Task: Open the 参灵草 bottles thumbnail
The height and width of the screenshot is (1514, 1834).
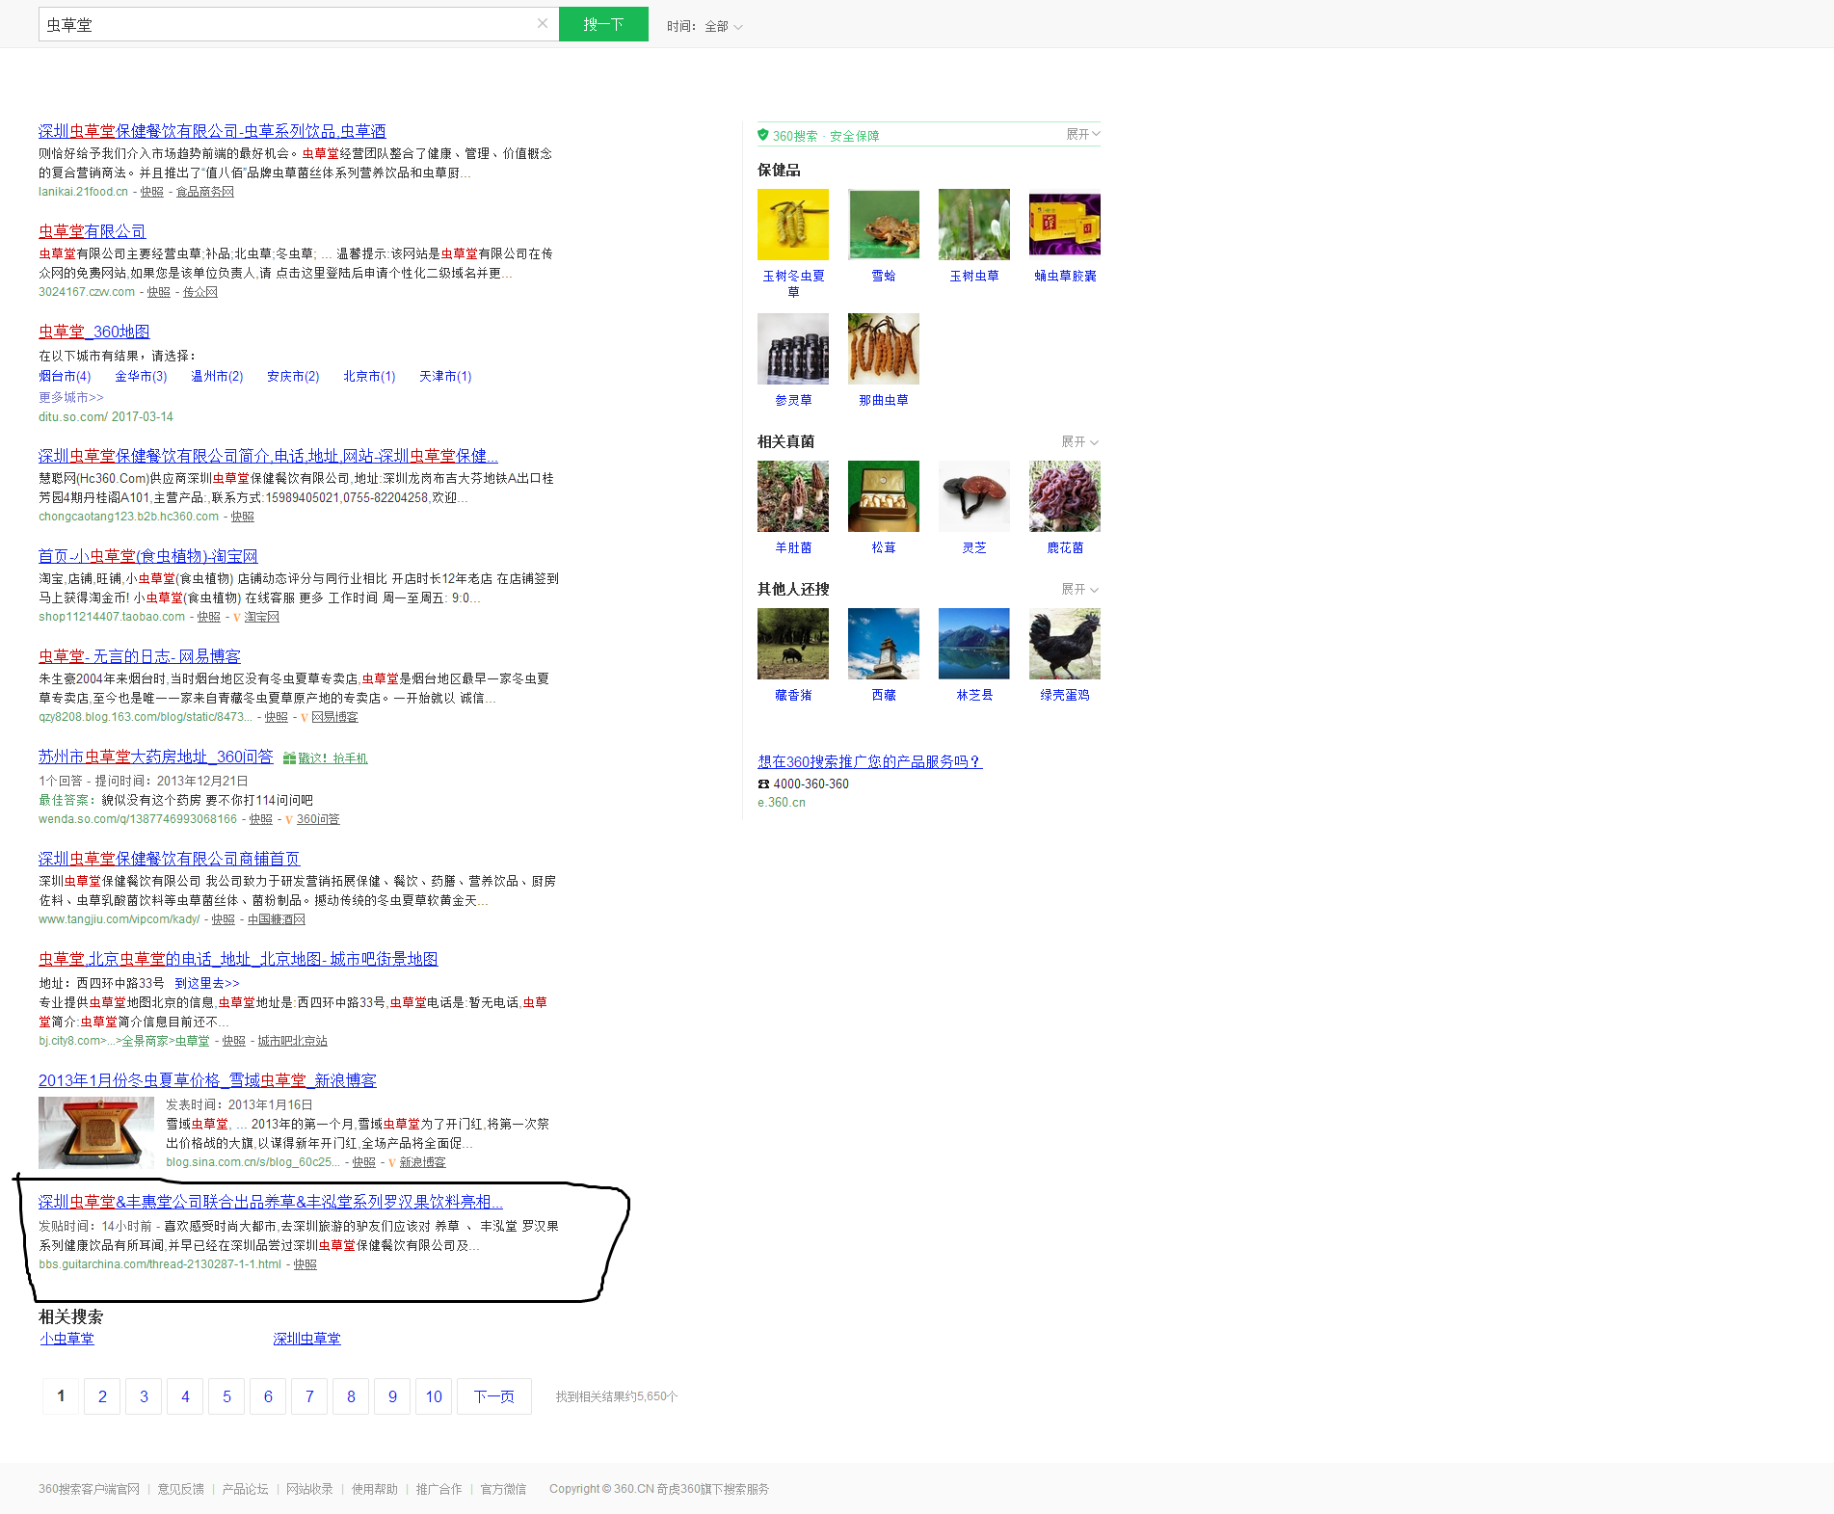Action: [793, 349]
